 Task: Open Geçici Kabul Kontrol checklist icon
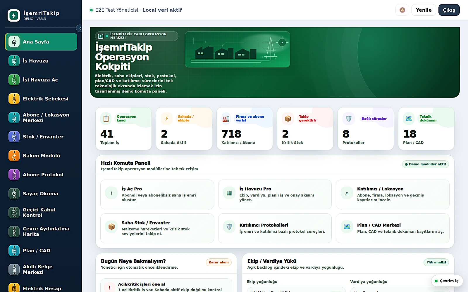[x=14, y=213]
